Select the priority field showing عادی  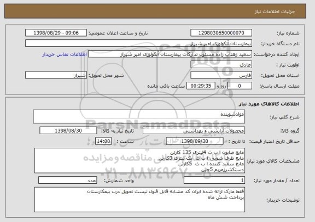[221, 65]
